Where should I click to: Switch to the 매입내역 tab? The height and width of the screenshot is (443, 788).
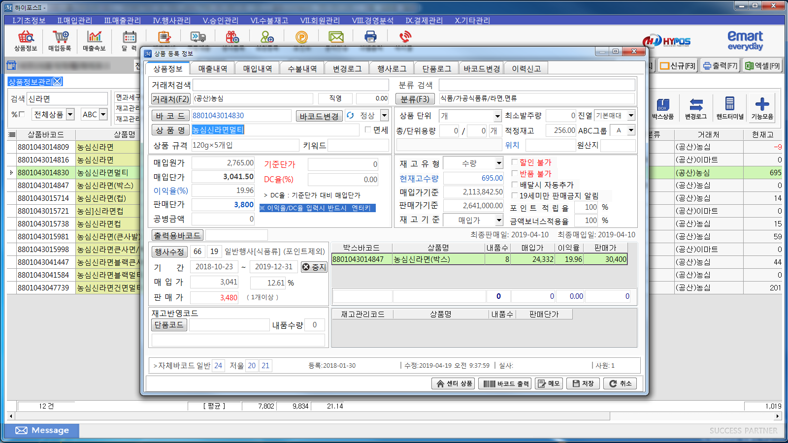click(258, 68)
